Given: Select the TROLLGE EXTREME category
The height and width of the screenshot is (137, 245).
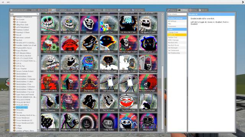Looking at the screenshot, I should tap(23, 100).
